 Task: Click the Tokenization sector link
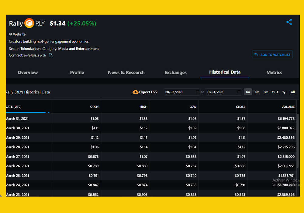click(30, 49)
